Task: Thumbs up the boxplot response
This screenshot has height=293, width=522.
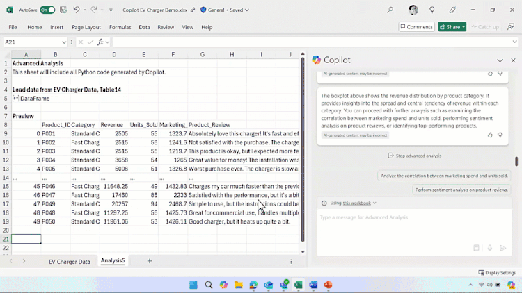Action: pos(490,135)
